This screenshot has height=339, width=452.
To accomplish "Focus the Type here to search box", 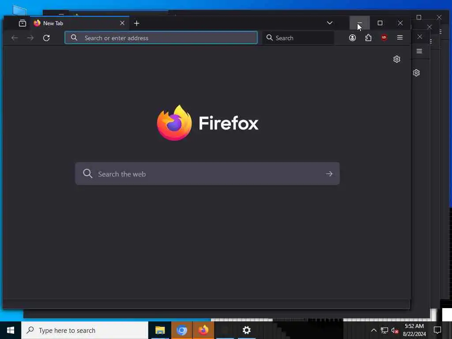I will 85,330.
